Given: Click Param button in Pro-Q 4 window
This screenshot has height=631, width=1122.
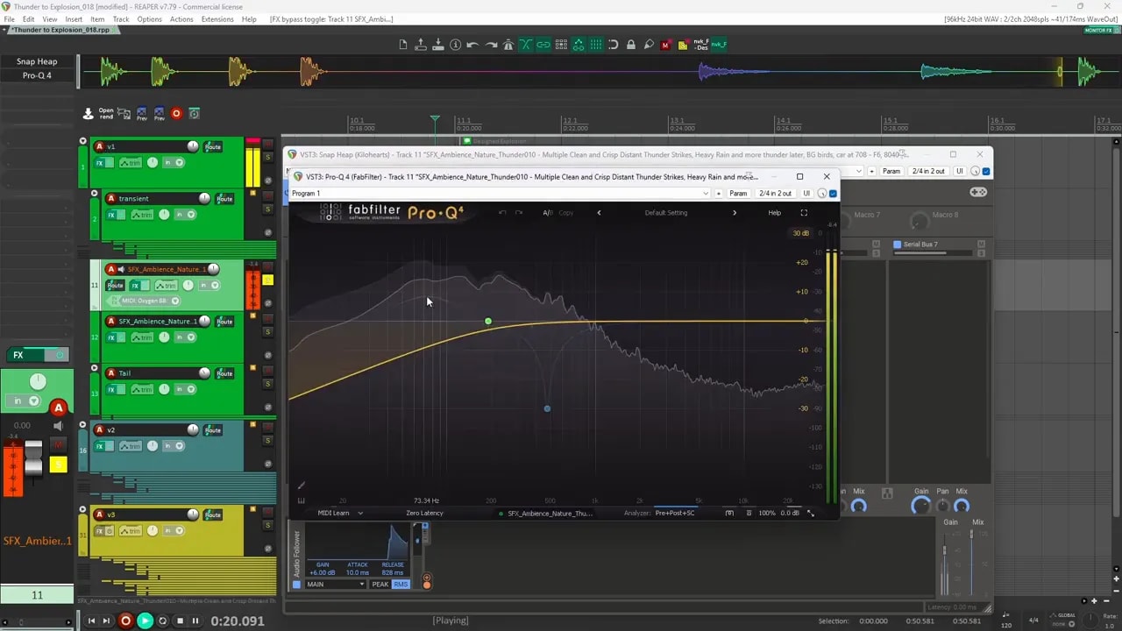Looking at the screenshot, I should 738,193.
